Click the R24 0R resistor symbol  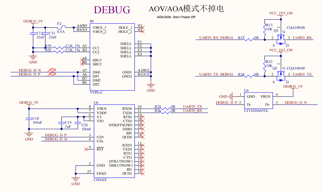click(249, 76)
